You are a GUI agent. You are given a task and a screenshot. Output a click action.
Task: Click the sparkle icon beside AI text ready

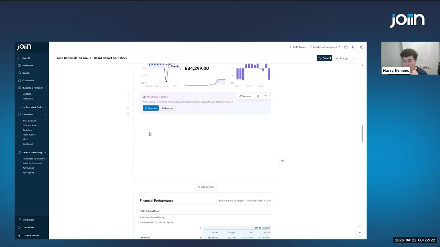144,97
